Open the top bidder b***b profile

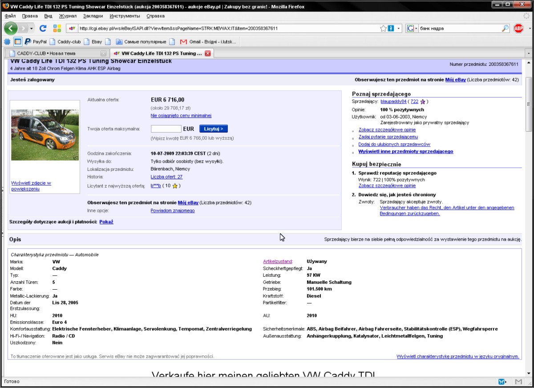point(156,186)
